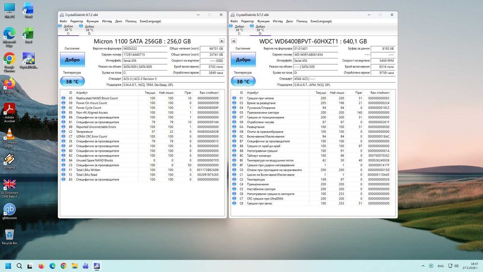Open the Adobe Acrobat desktop shortcut

point(9,113)
